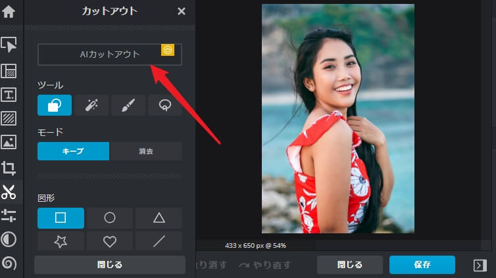Screen dimensions: 496x278
Task: Go to the Home screen icon
Action: point(9,12)
